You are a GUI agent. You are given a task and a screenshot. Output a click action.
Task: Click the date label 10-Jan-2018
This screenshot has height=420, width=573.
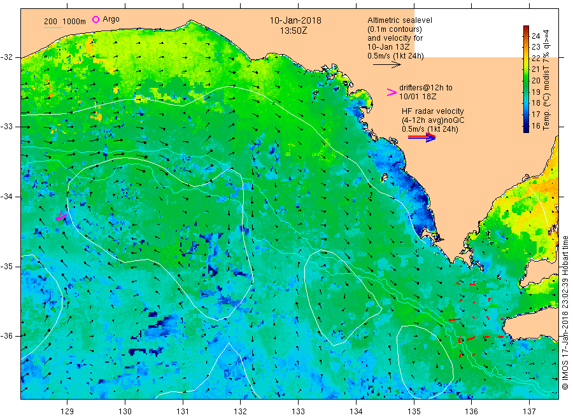pyautogui.click(x=295, y=20)
